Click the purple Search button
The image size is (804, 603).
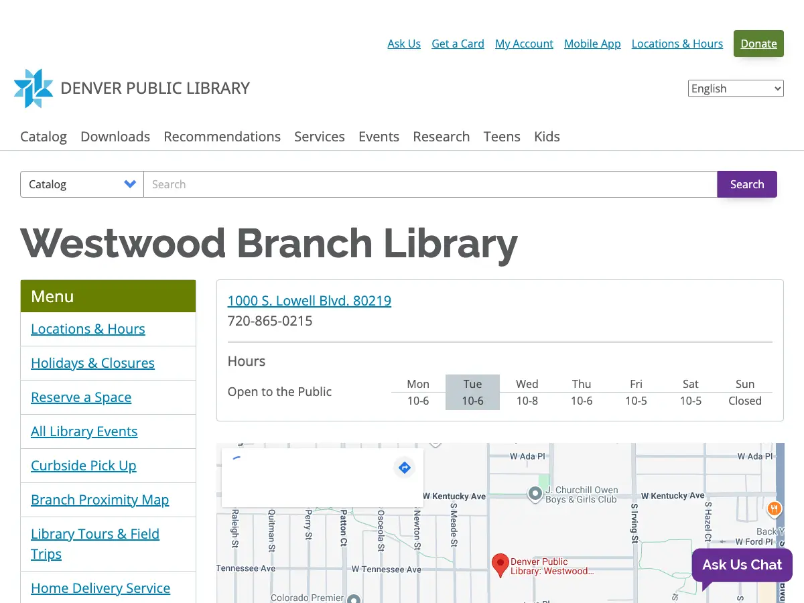[x=747, y=184]
